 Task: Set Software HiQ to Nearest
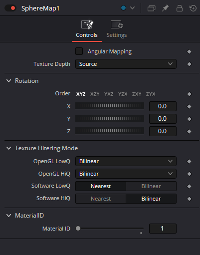click(x=101, y=199)
